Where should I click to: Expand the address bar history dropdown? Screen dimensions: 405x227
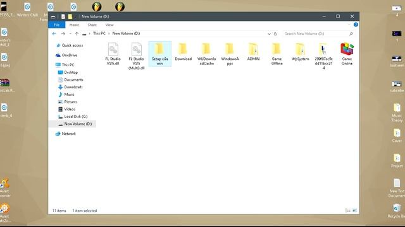(269, 33)
